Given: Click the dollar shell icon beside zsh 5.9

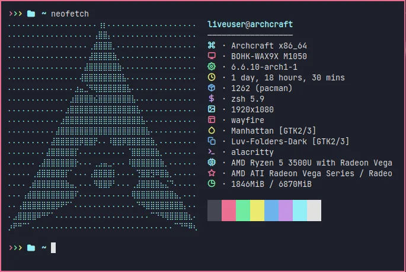Looking at the screenshot, I should 212,98.
